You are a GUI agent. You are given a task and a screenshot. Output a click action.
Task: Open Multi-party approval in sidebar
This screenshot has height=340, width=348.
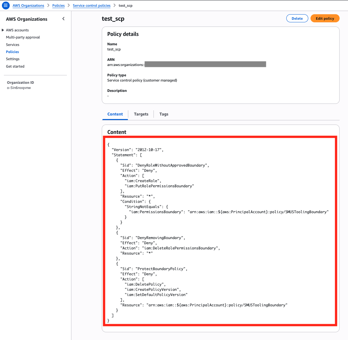coord(23,37)
